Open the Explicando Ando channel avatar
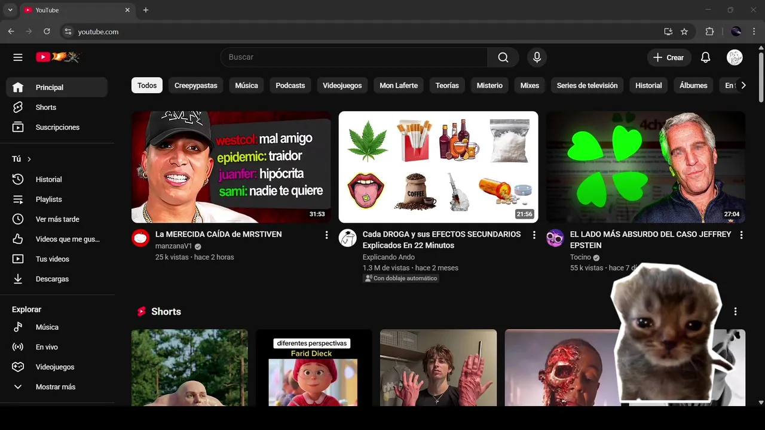This screenshot has width=765, height=430. [x=348, y=238]
